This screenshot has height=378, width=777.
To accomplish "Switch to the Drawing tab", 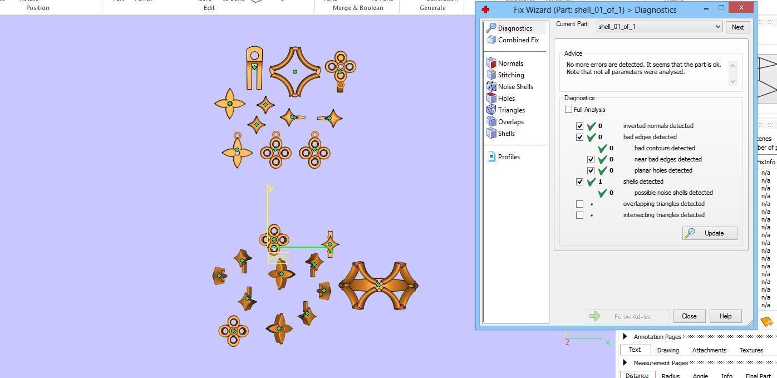I will 667,350.
